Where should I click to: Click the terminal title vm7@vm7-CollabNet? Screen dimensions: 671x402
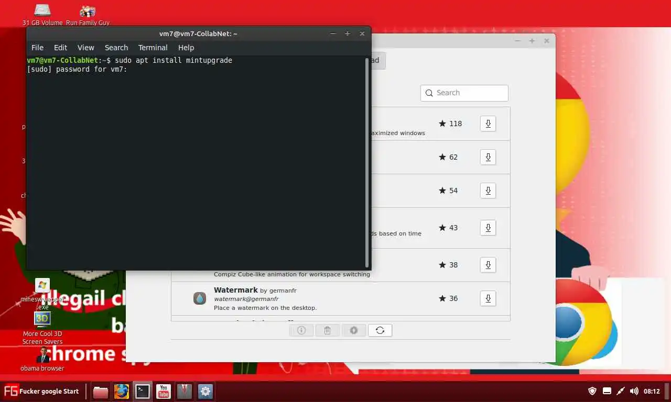[x=198, y=33]
